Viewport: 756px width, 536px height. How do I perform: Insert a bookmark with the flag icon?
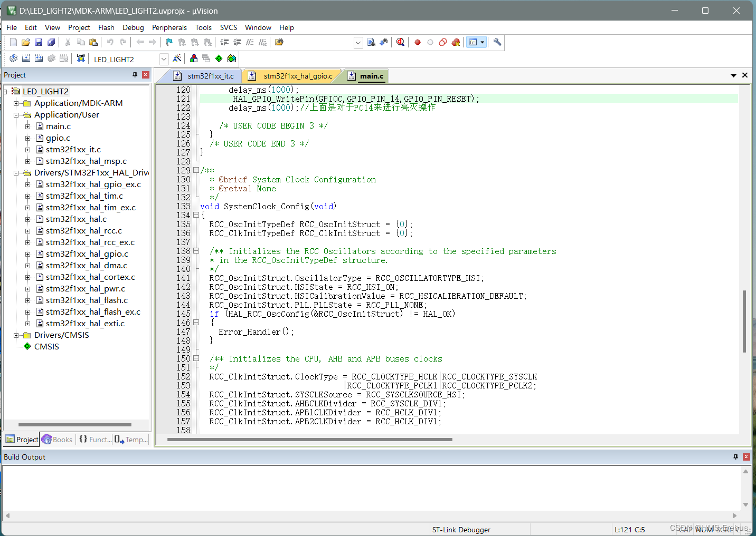click(x=169, y=42)
